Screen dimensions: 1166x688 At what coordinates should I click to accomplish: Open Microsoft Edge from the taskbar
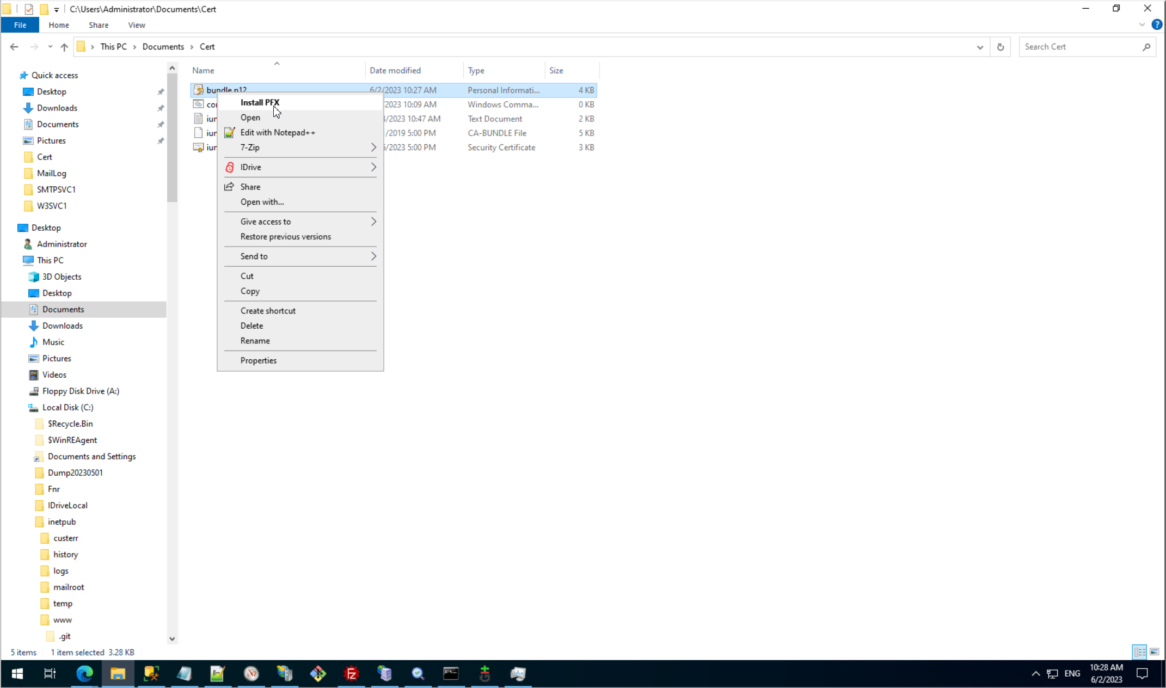tap(84, 674)
